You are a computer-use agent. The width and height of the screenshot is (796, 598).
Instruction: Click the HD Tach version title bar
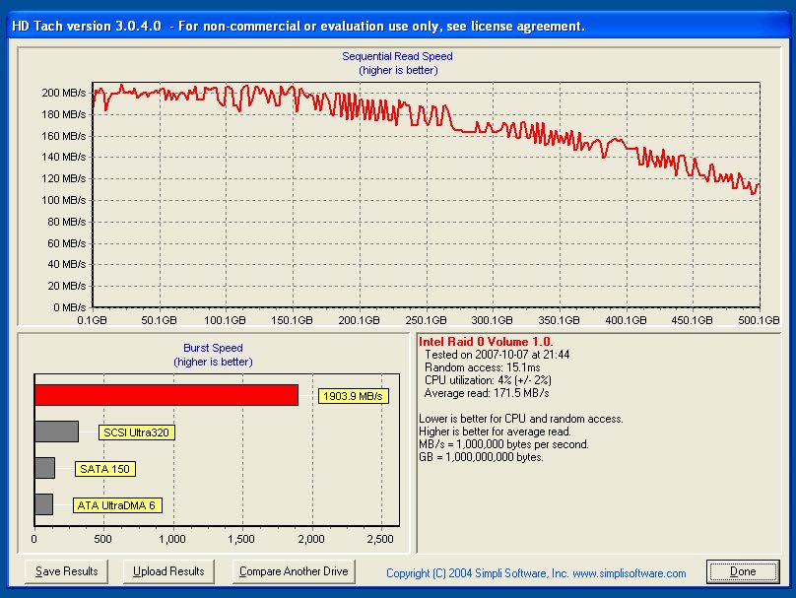[x=398, y=26]
